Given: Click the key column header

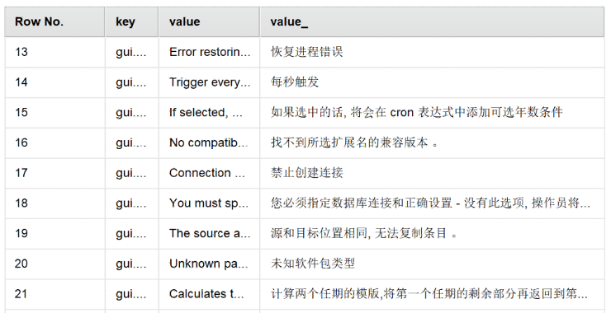Looking at the screenshot, I should 132,21.
